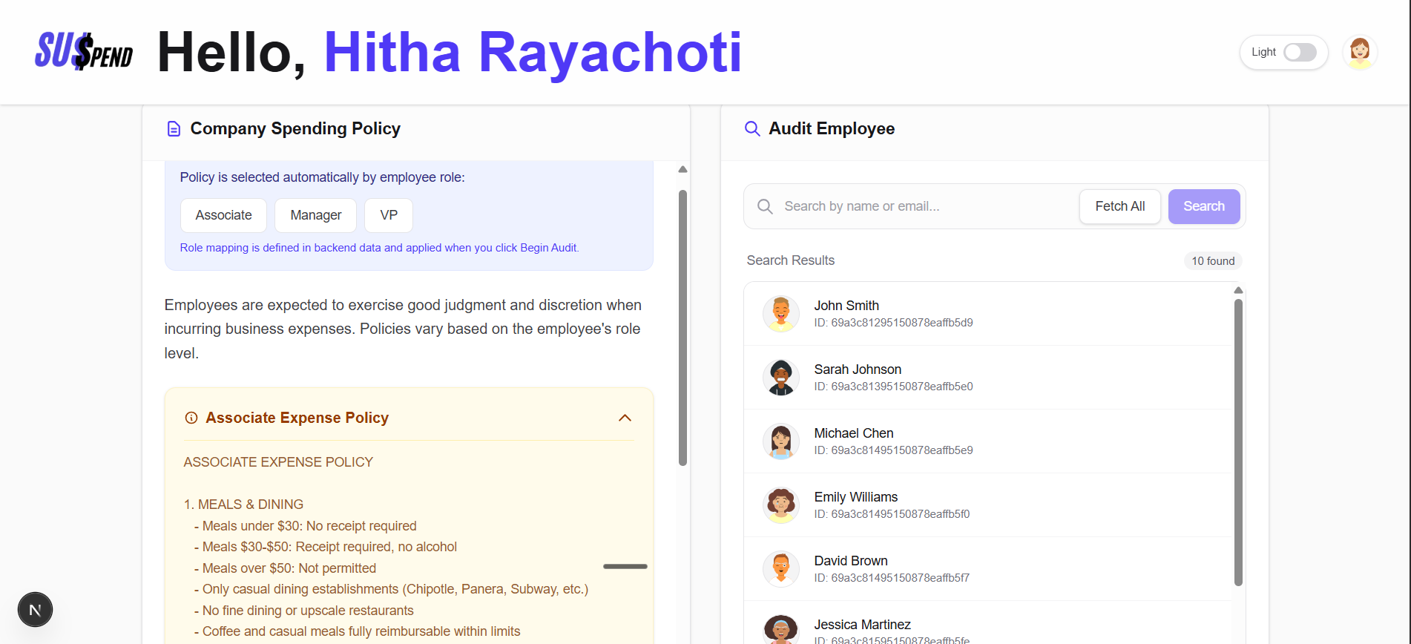This screenshot has height=644, width=1411.
Task: Click the ID under John Smith
Action: click(893, 323)
